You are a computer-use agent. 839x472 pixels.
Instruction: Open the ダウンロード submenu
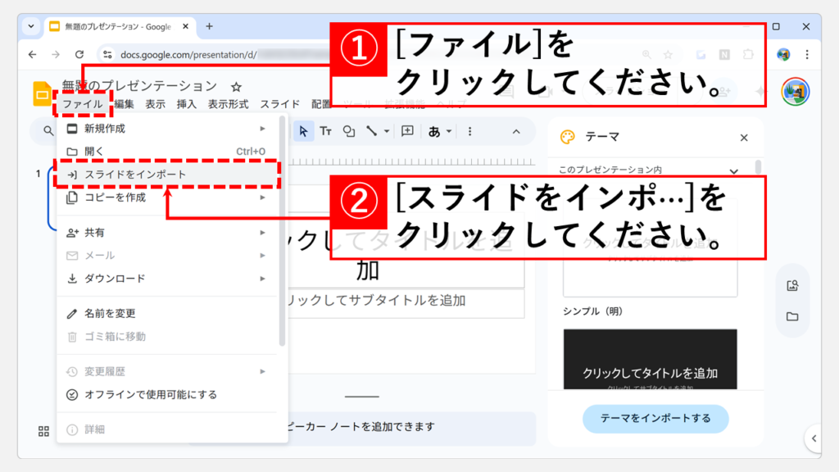tap(167, 279)
